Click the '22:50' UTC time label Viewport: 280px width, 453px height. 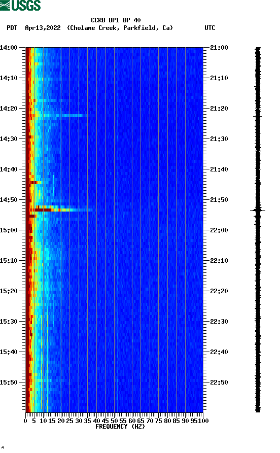click(219, 382)
